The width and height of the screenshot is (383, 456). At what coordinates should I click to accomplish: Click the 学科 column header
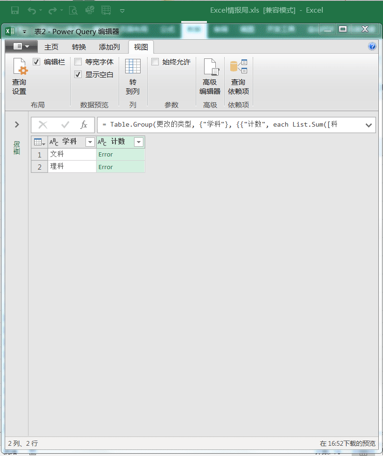coord(72,142)
